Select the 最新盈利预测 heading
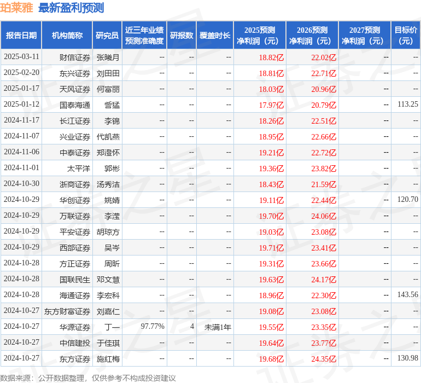The width and height of the screenshot is (421, 383). pos(71,8)
